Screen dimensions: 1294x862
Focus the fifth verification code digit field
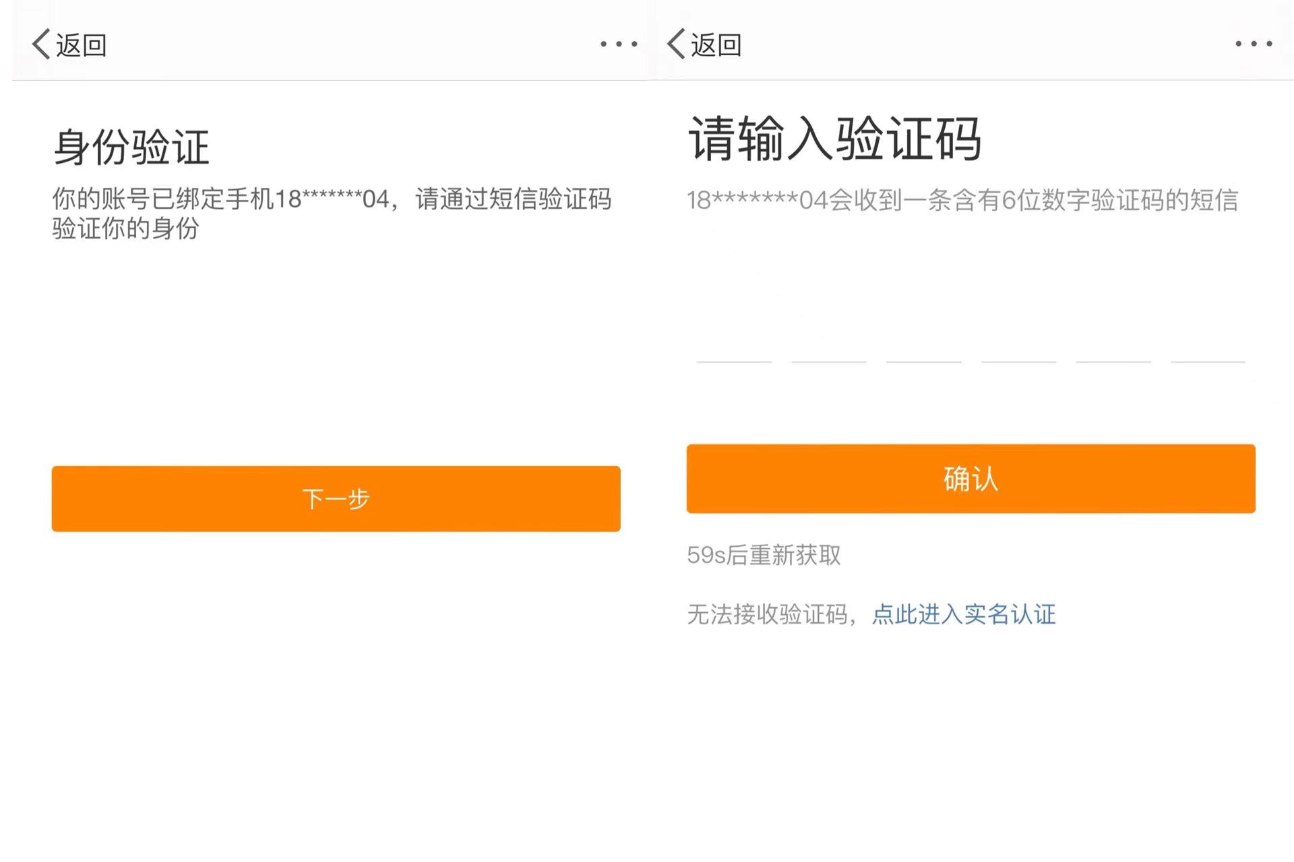(1113, 340)
